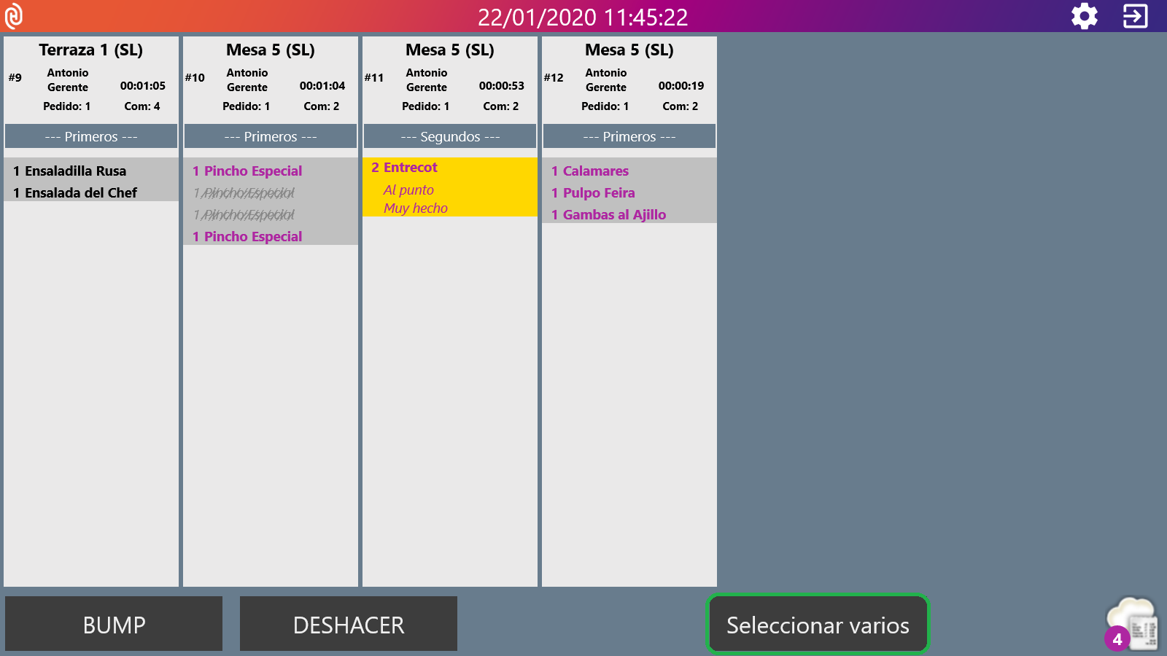The height and width of the screenshot is (656, 1167).
Task: Click the Primeros section bar in order #12
Action: [x=629, y=137]
